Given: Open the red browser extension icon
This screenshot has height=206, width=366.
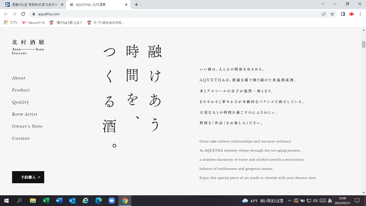Looking at the screenshot, I should coord(352,14).
